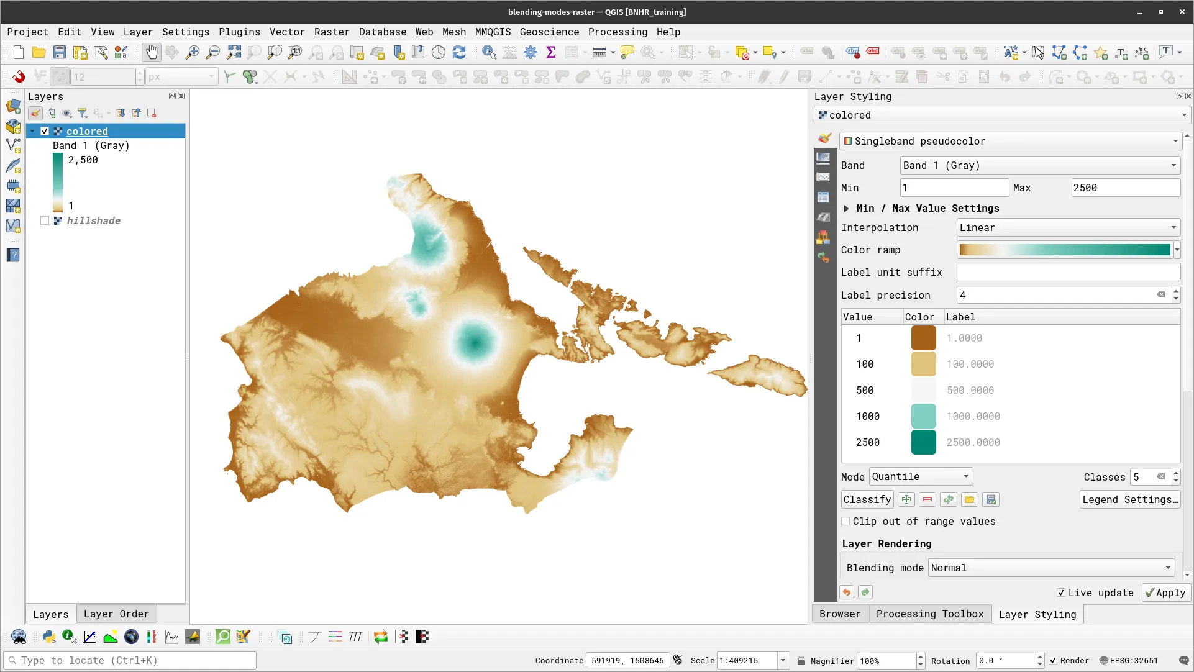Click the add values manually plus button

coord(906,499)
